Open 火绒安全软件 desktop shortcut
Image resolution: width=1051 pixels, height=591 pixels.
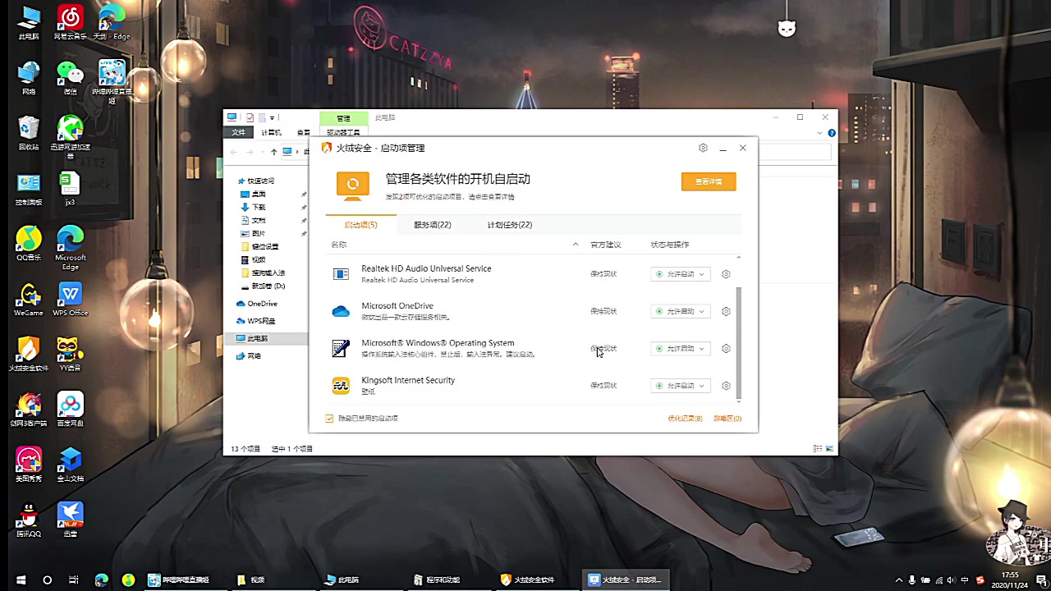[29, 354]
